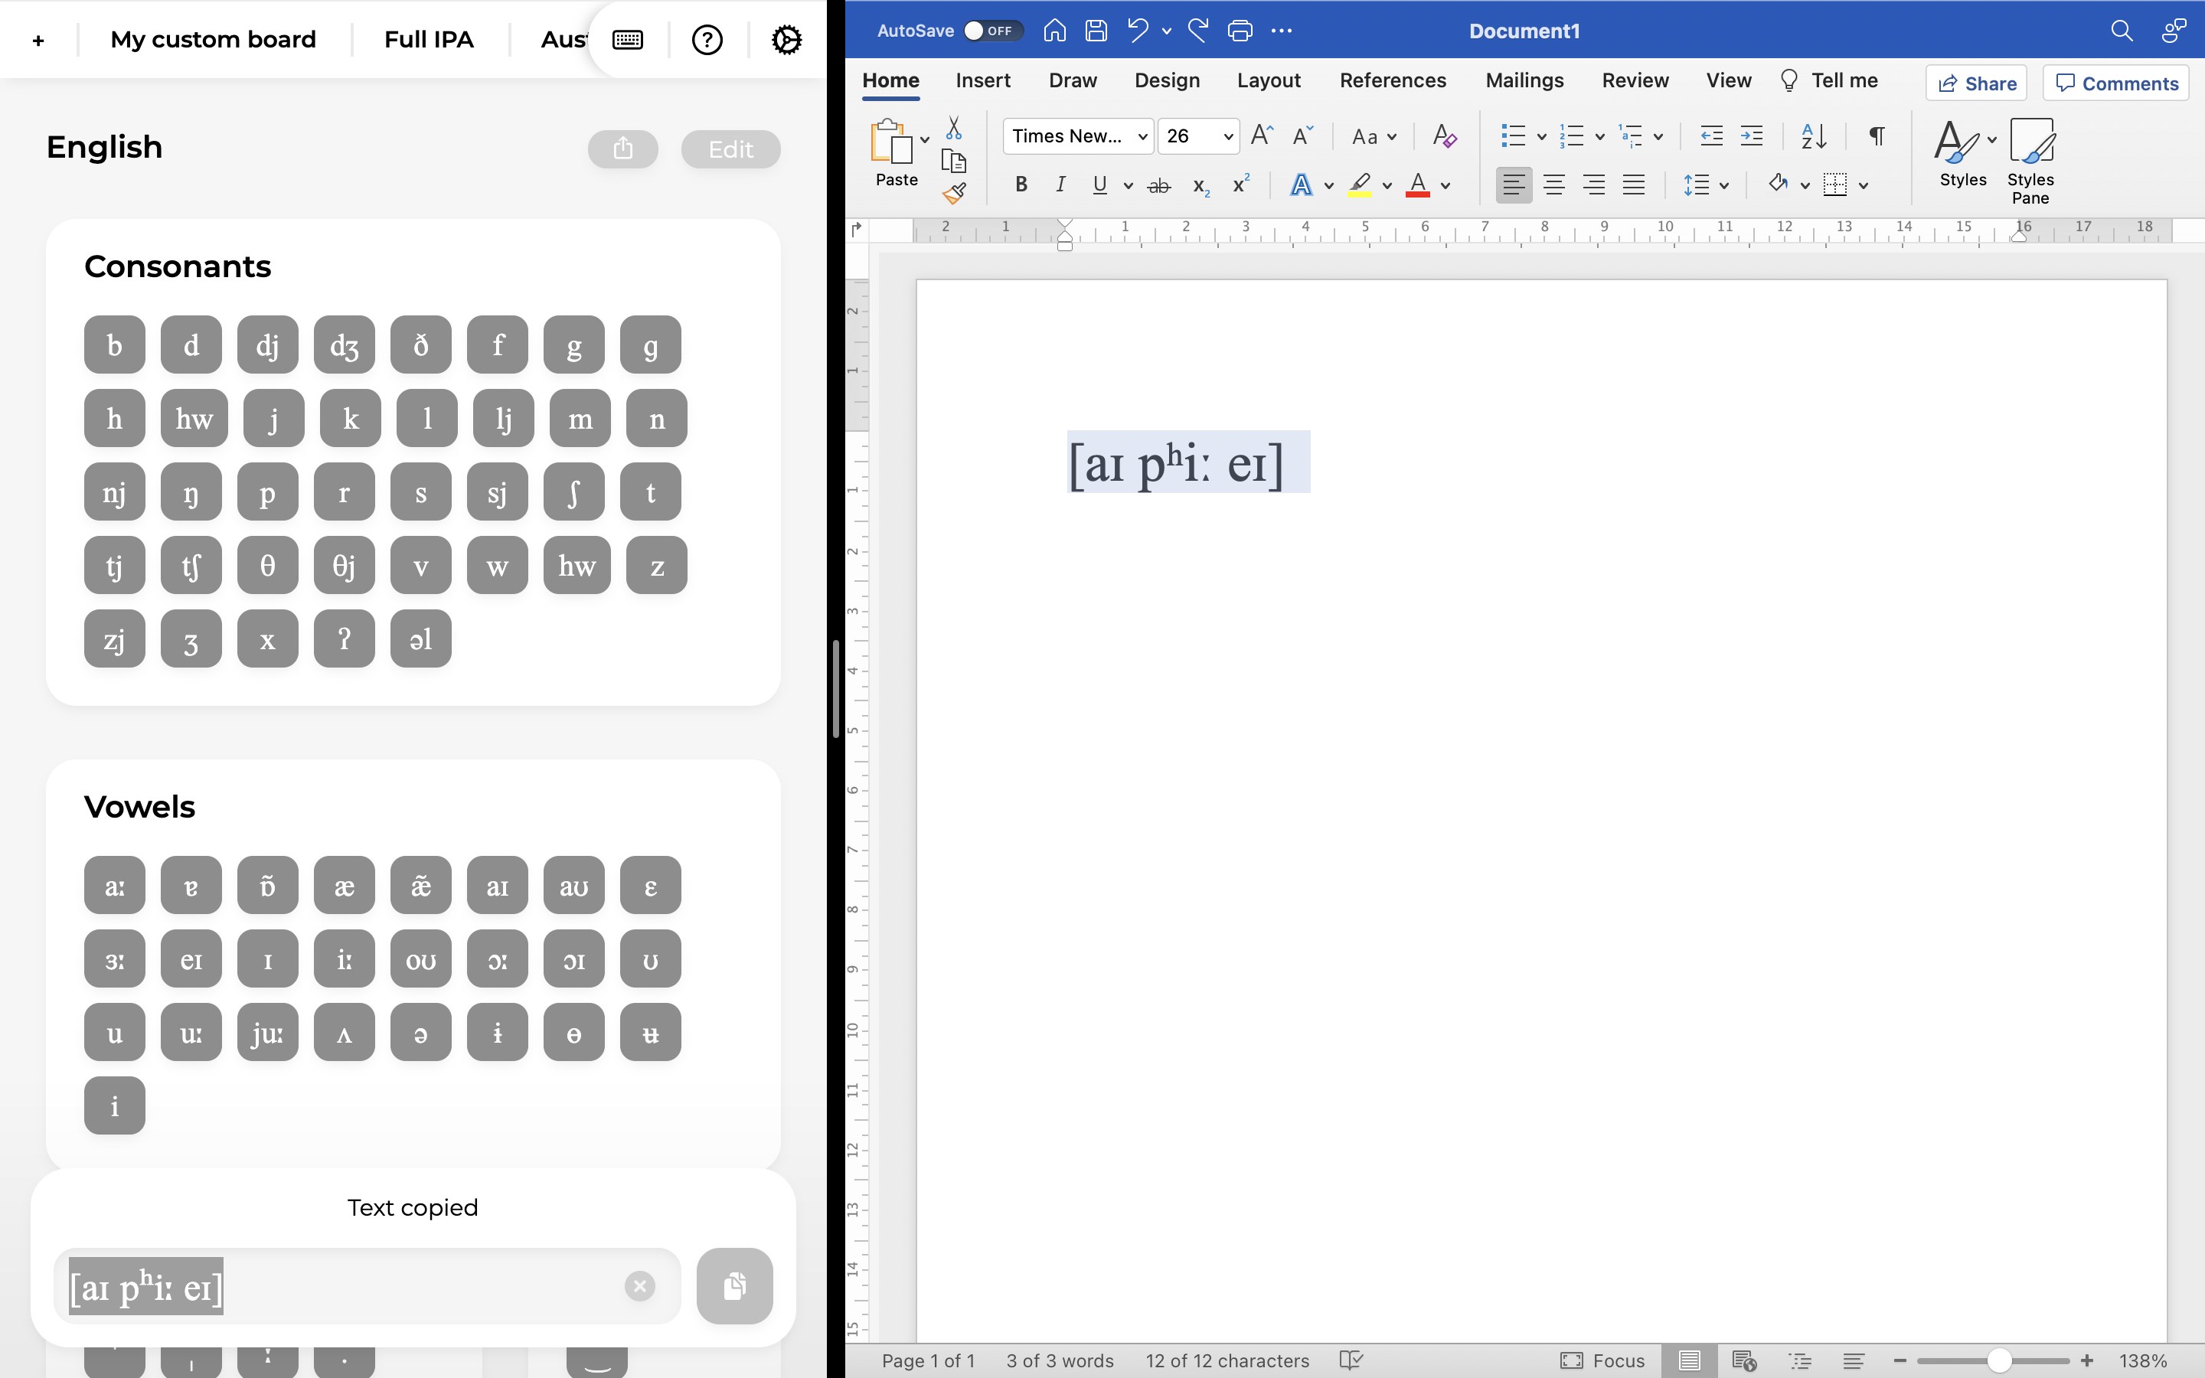Viewport: 2205px width, 1378px height.
Task: Click the Cut scissors icon
Action: [x=954, y=128]
